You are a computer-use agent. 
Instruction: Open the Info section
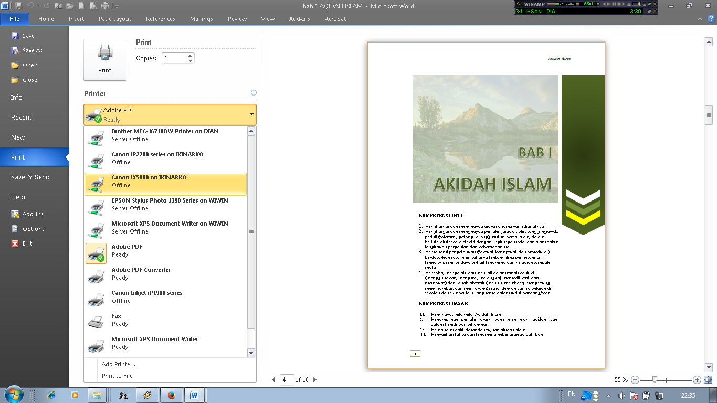point(34,97)
